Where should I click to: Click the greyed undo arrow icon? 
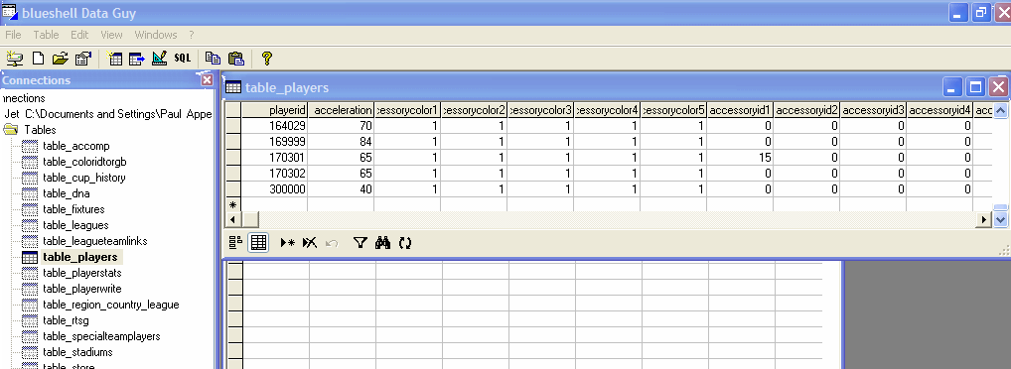pos(332,243)
